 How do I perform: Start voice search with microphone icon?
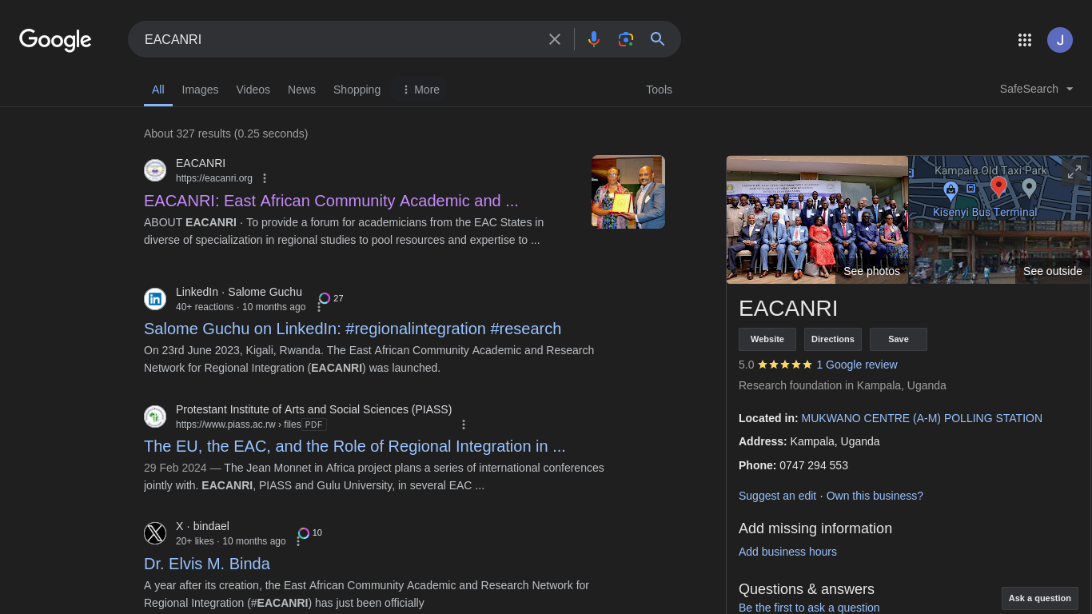[x=594, y=39]
